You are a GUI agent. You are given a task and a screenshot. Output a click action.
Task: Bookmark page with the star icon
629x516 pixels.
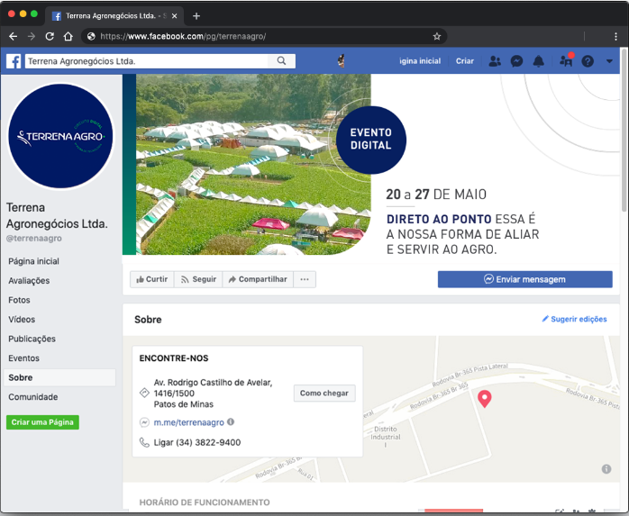pyautogui.click(x=437, y=37)
